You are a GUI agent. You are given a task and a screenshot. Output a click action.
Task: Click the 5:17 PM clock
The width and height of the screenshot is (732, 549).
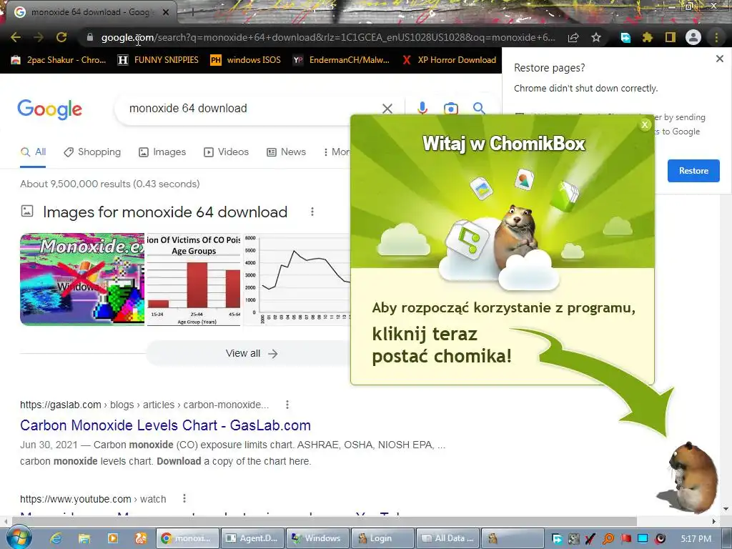[696, 539]
